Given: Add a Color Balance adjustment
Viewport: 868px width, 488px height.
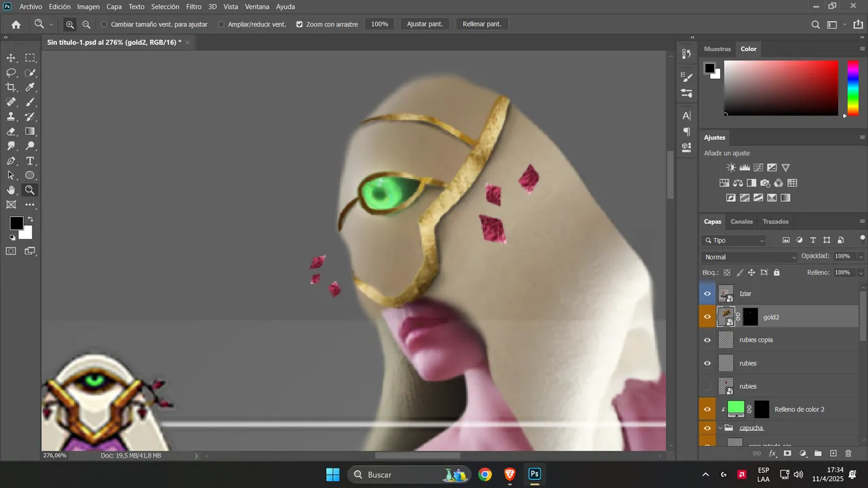Looking at the screenshot, I should 738,183.
